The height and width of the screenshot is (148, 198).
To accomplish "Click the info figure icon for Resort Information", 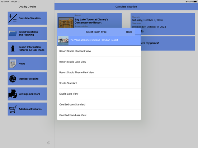I will click(13, 49).
